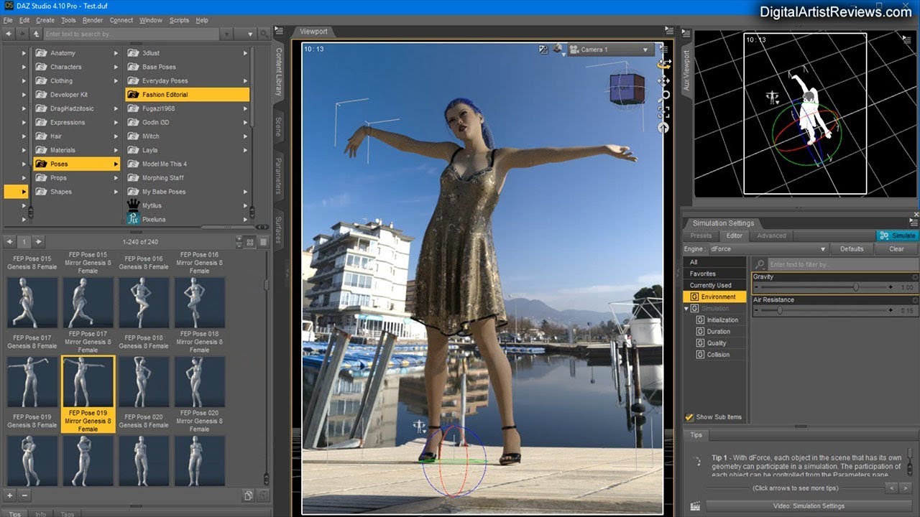The width and height of the screenshot is (920, 517).
Task: Open the Simulation Settings pane options menu
Action: 915,223
